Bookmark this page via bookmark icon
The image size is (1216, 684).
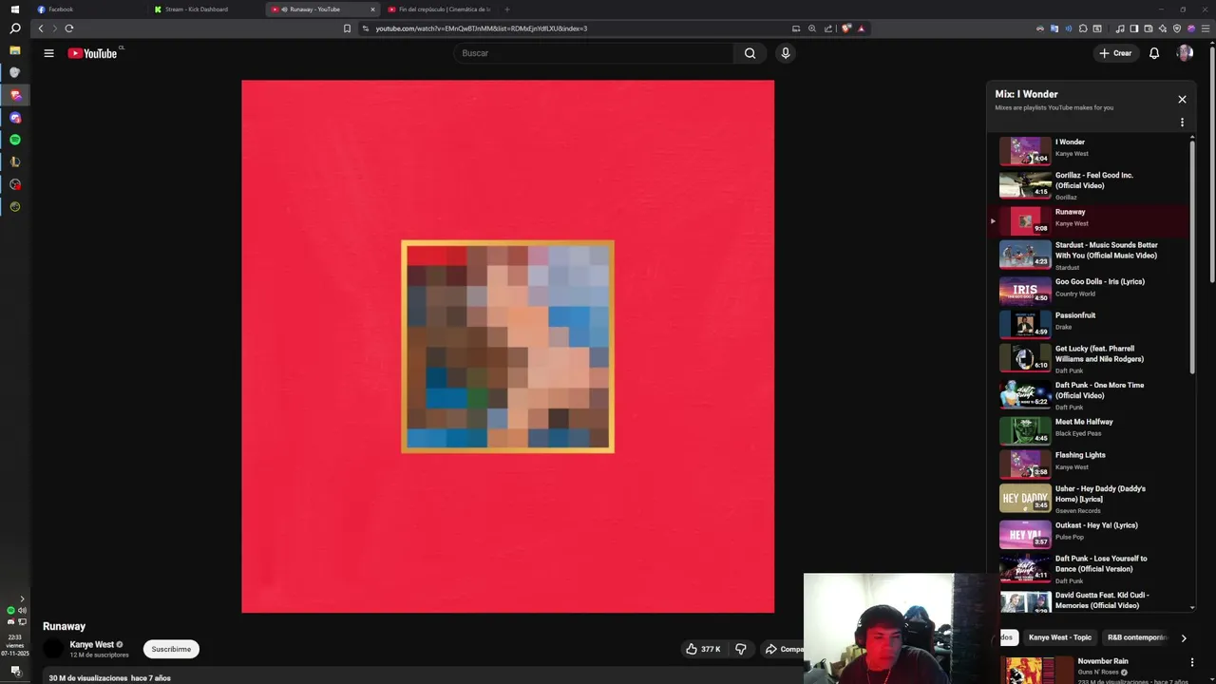(347, 28)
